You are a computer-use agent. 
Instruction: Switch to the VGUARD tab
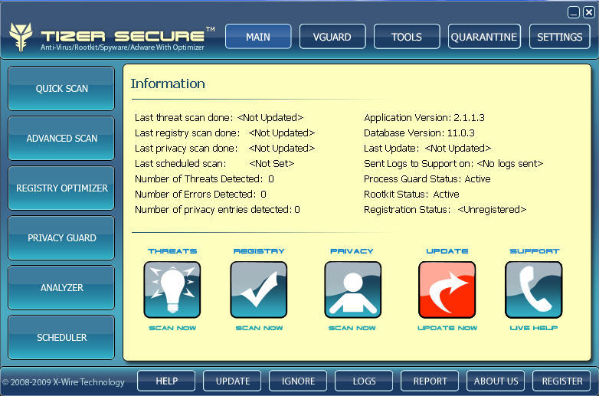[332, 37]
